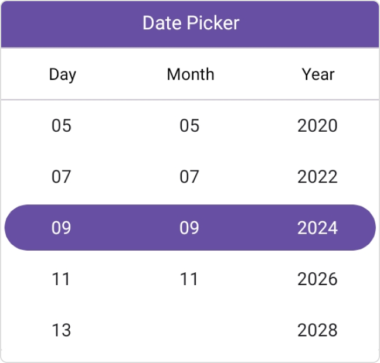Viewport: 380px width, 363px height.
Task: Select month 05 in the Month column
Action: coord(189,126)
